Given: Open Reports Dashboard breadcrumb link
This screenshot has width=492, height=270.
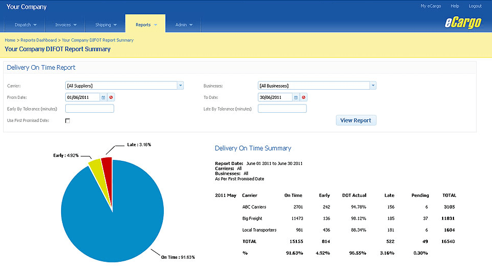Looking at the screenshot, I should pyautogui.click(x=39, y=40).
